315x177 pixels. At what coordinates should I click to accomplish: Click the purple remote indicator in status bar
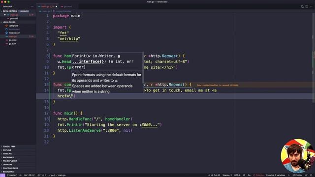2,175
